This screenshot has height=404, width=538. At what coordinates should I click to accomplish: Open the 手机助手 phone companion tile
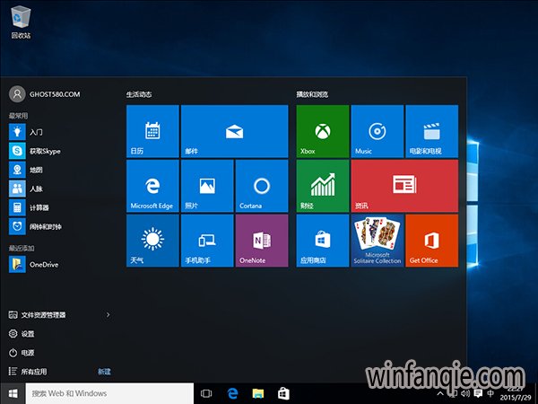click(x=207, y=241)
